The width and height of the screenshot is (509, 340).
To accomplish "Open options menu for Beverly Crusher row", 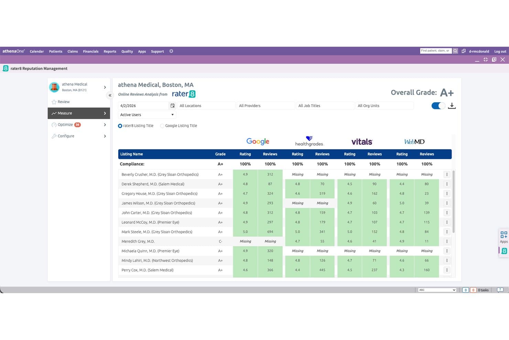I will [447, 174].
